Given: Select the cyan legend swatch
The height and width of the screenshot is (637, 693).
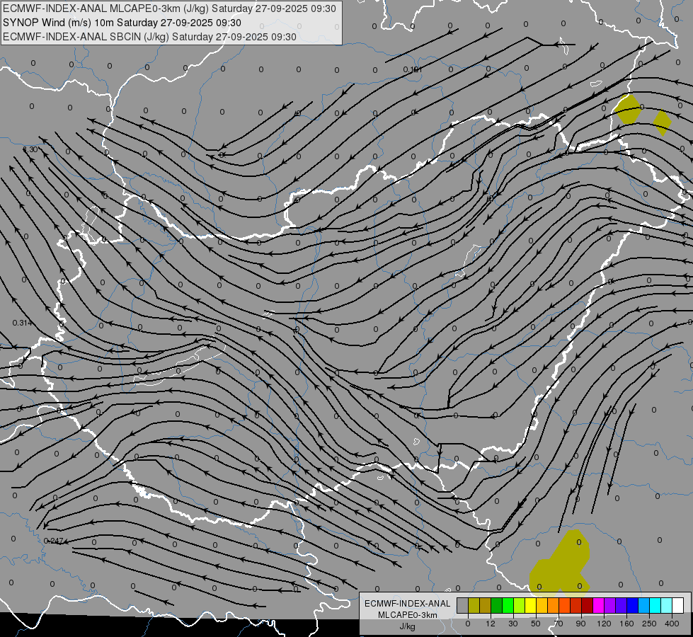Looking at the screenshot, I should point(655,605).
